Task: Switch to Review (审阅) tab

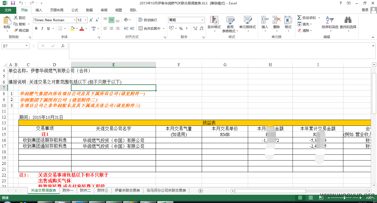Action: click(x=104, y=10)
